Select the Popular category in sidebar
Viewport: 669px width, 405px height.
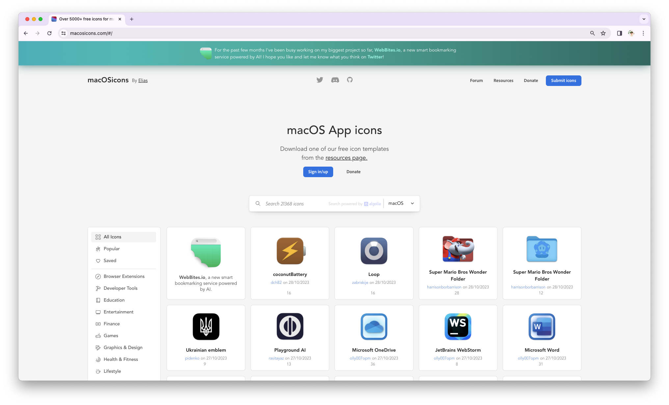click(112, 249)
